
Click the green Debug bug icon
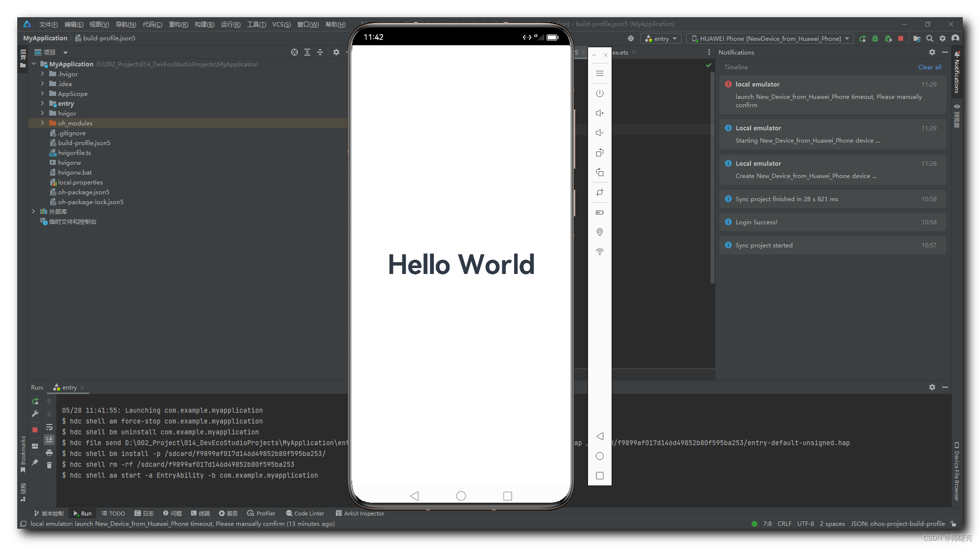[x=875, y=38]
